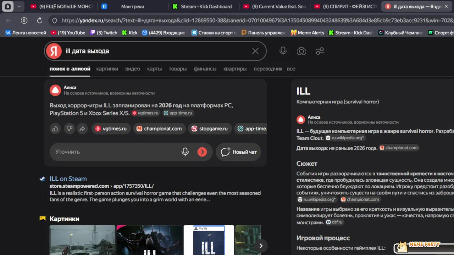Open PS5 ILL cover thumbnail
This screenshot has height=255, width=454.
pyautogui.click(x=209, y=240)
